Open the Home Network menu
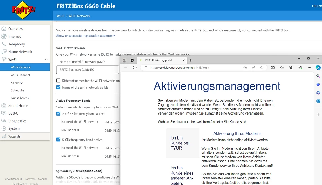 coord(20,52)
